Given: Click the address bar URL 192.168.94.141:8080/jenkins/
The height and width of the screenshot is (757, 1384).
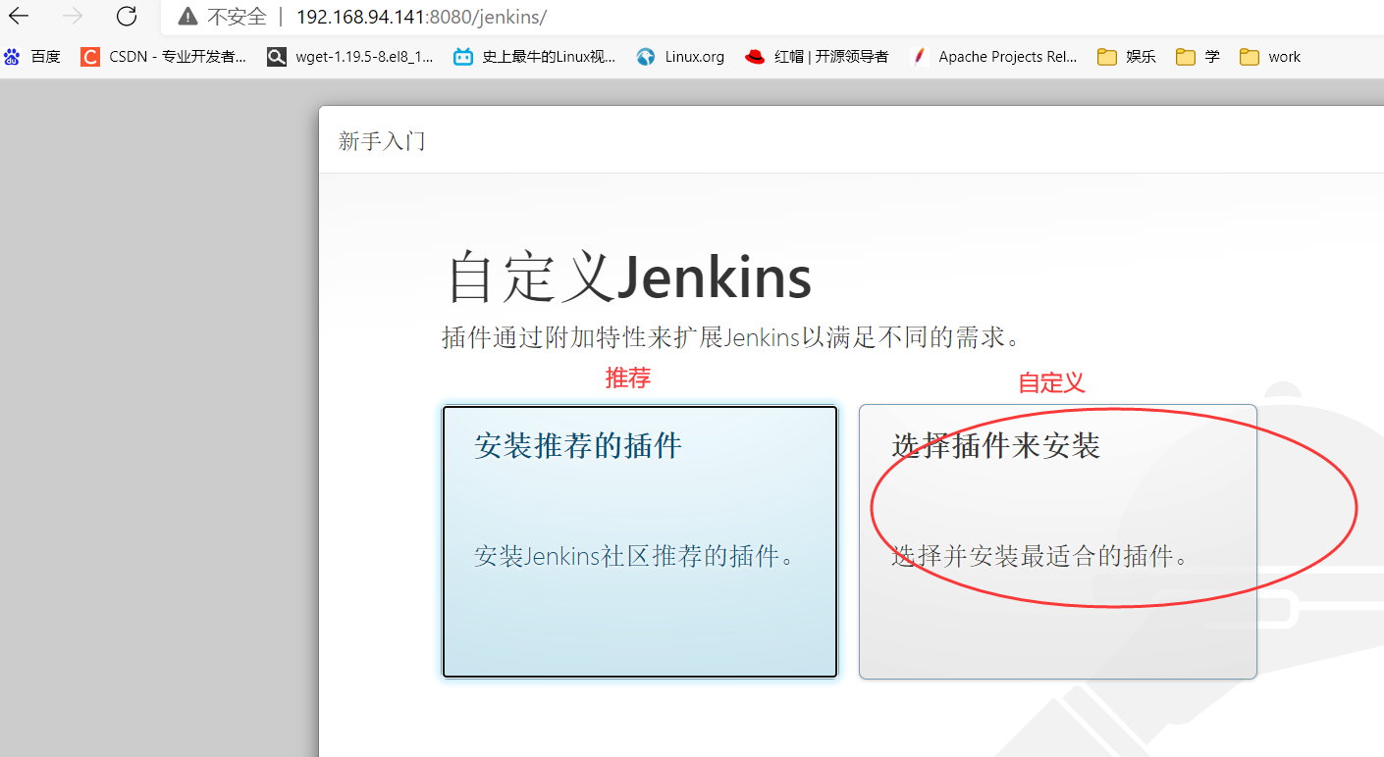Looking at the screenshot, I should (x=421, y=17).
